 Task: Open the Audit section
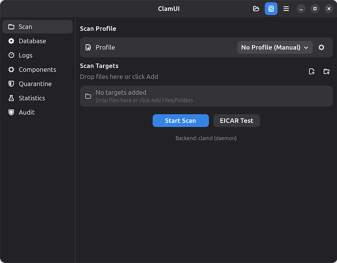click(x=37, y=112)
